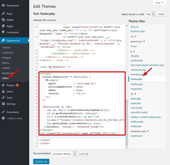Image resolution: width=170 pixels, height=165 pixels.
Task: Open rtl.css theme file
Action: coord(133,46)
